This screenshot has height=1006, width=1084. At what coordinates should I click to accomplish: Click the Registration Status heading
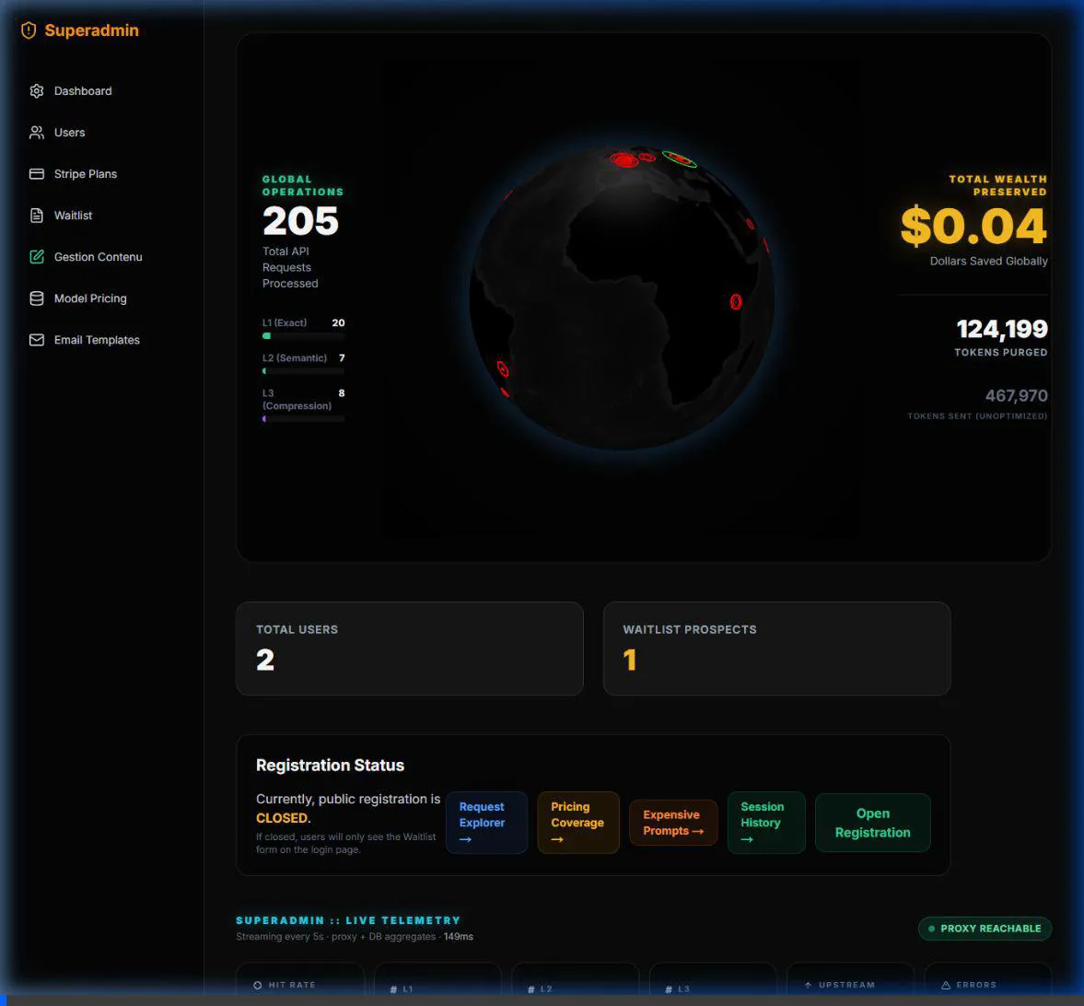click(x=330, y=766)
